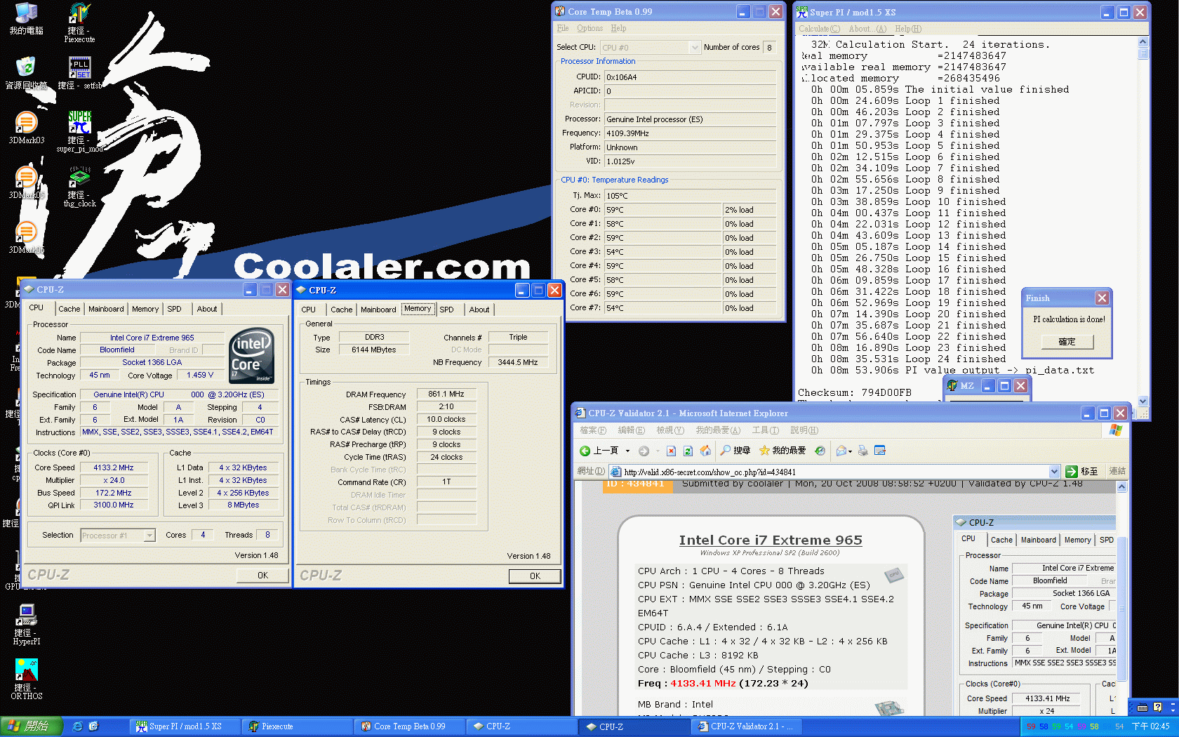Click the Frequency 4109.39MHz field in Core Temp
Viewport: 1179px width, 737px height.
point(691,133)
